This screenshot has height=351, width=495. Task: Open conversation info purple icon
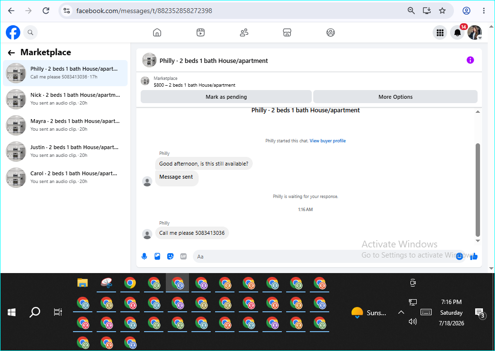tap(470, 60)
